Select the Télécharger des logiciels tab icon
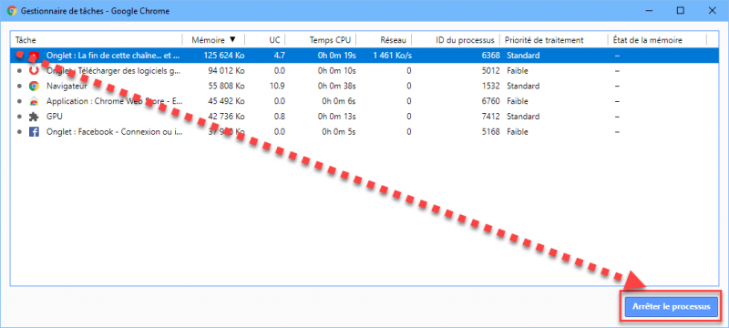Viewport: 729px width, 328px height. click(x=34, y=71)
